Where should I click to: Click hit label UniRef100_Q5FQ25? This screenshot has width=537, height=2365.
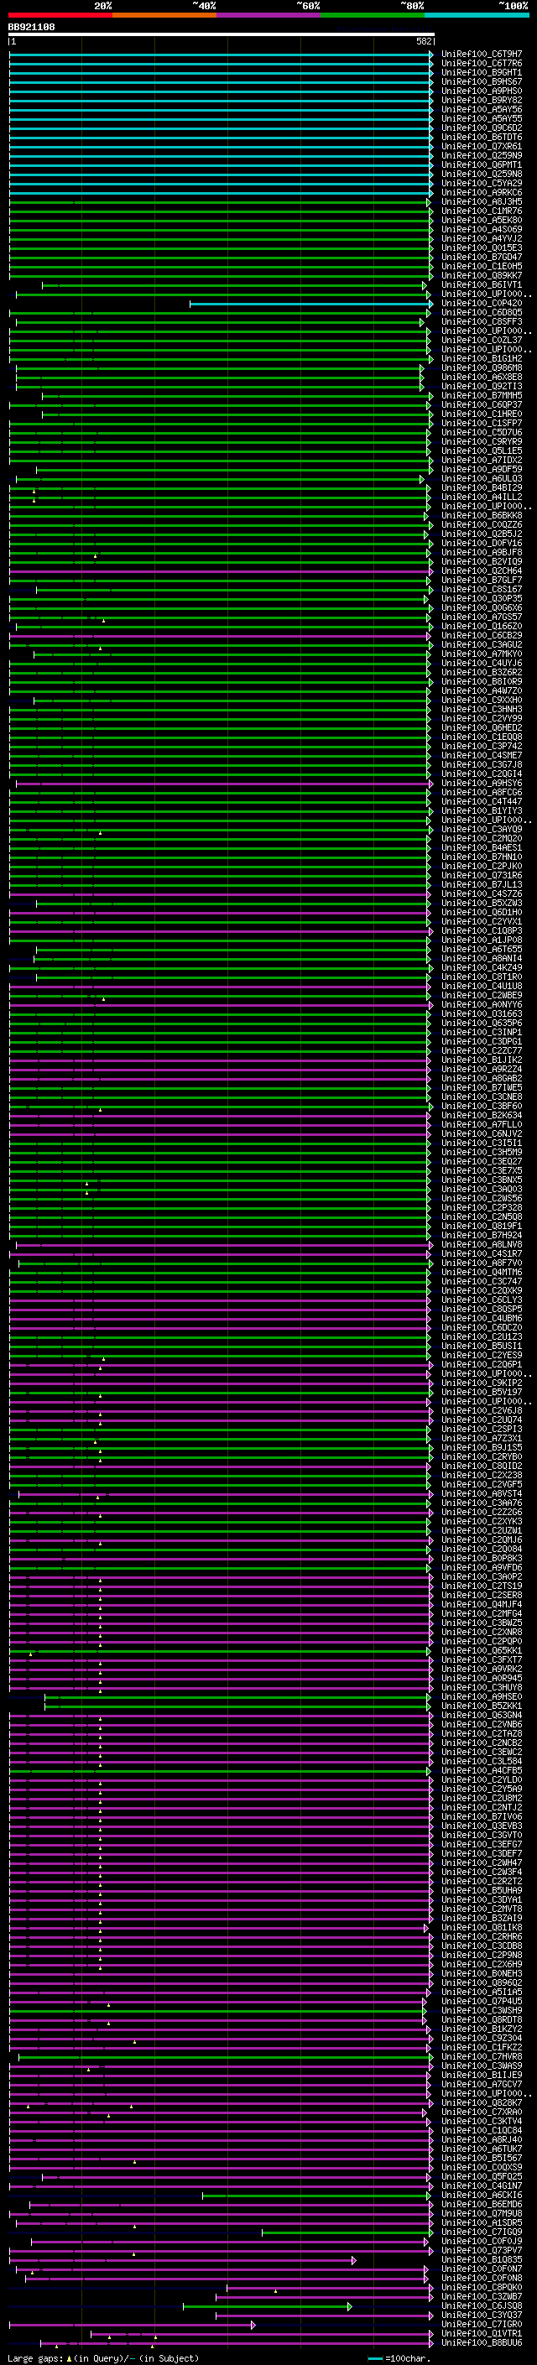(482, 2176)
